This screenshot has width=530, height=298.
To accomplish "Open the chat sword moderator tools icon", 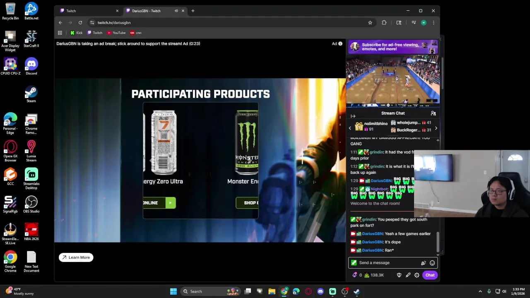I will 408,275.
